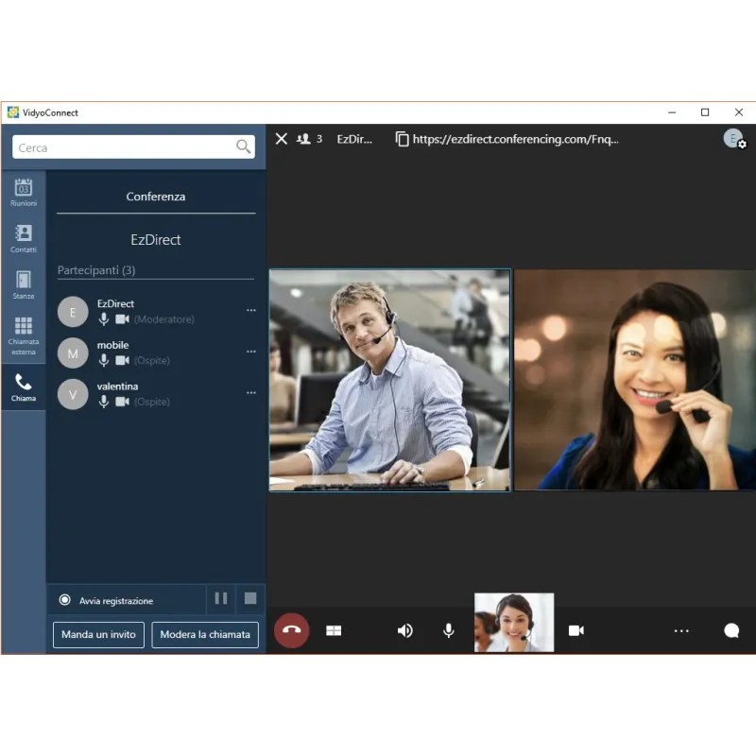This screenshot has width=756, height=756.
Task: Open the Chiamata esterna dial pad
Action: point(23,335)
